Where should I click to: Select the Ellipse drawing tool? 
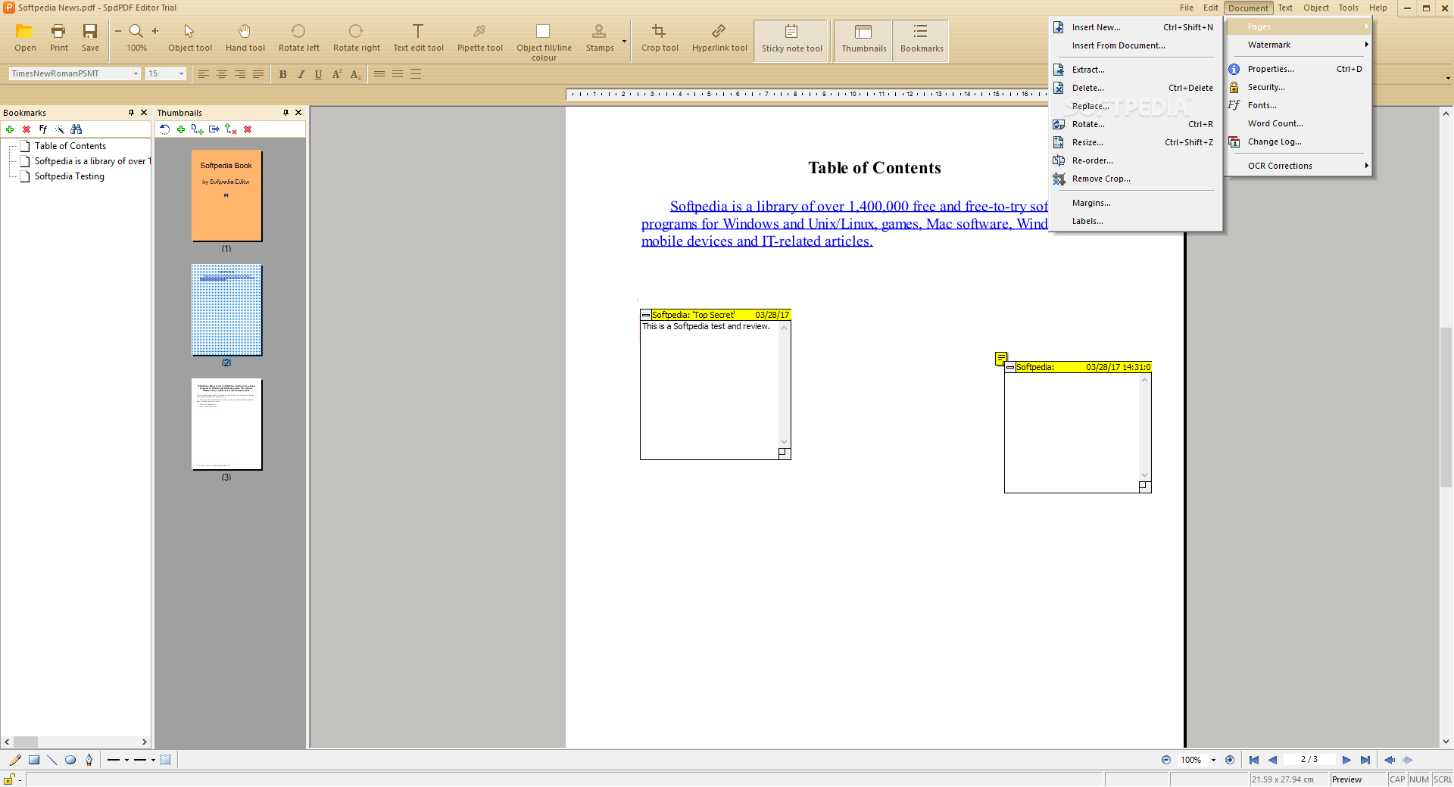tap(70, 760)
